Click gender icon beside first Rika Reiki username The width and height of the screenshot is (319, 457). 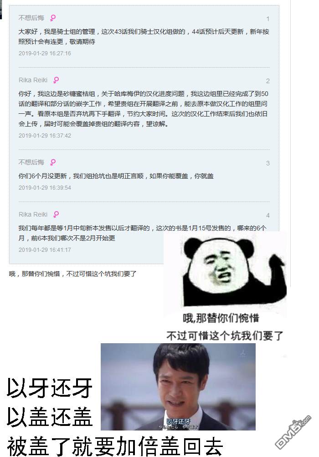tap(56, 80)
